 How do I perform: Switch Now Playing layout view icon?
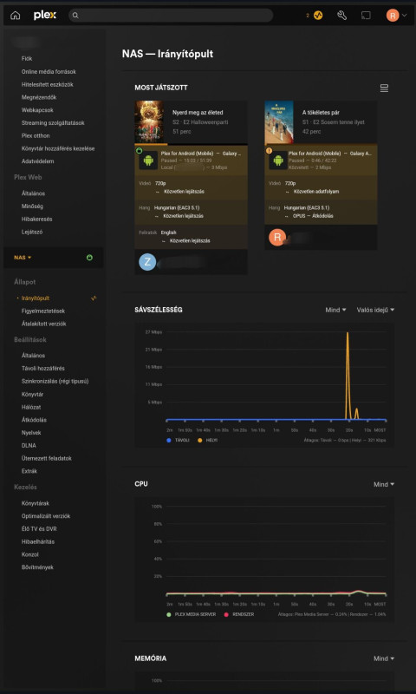pyautogui.click(x=384, y=88)
